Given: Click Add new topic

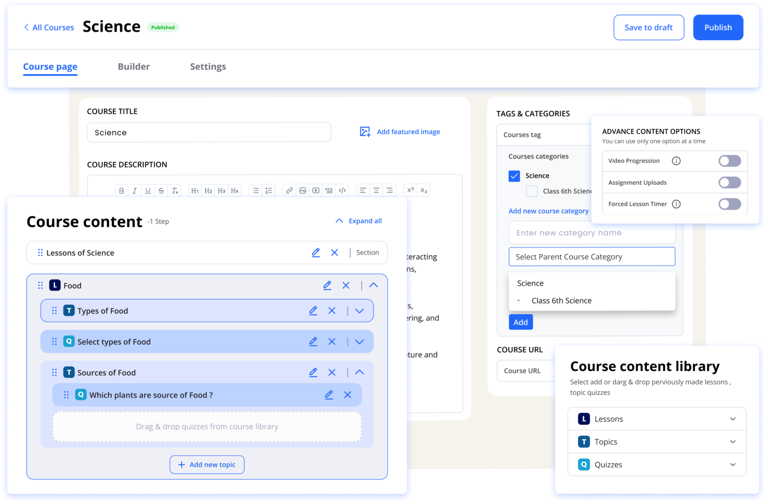Looking at the screenshot, I should 207,464.
